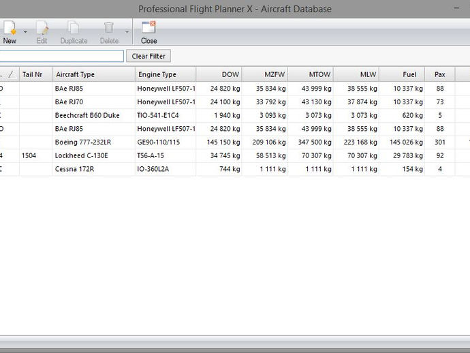Click the 92 Pax cell
This screenshot has height=353, width=470.
(x=440, y=155)
